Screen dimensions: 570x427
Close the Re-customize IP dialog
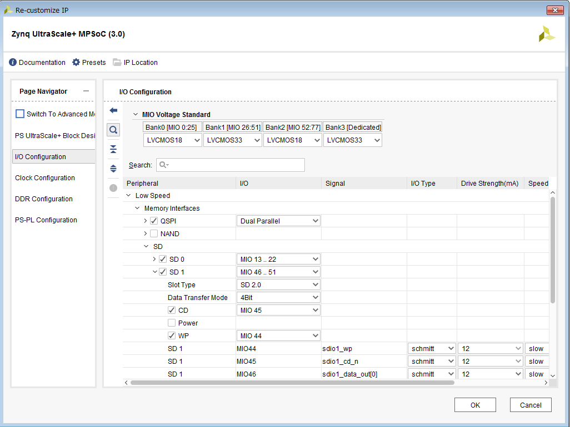(555, 10)
